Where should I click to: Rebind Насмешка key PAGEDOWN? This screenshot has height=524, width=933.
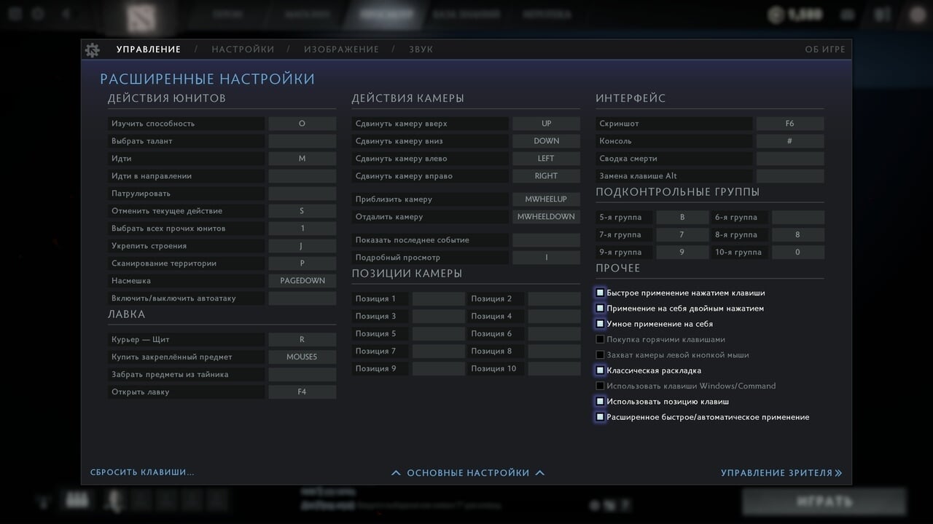pyautogui.click(x=302, y=281)
